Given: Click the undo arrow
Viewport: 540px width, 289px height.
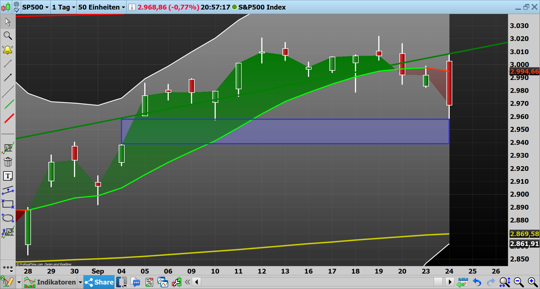Looking at the screenshot, I should pyautogui.click(x=477, y=282).
